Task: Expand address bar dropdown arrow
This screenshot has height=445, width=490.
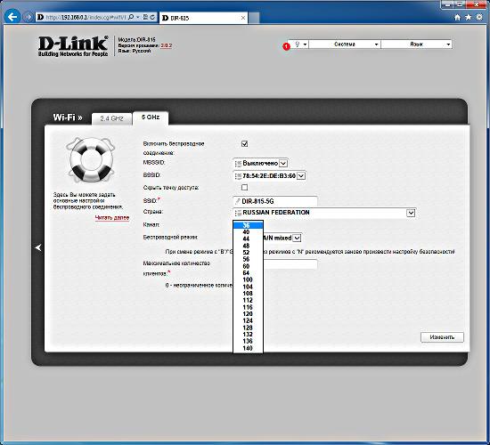Action: tap(138, 17)
